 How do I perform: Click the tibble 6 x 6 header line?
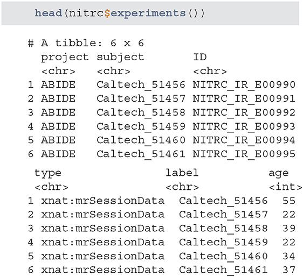pyautogui.click(x=86, y=43)
